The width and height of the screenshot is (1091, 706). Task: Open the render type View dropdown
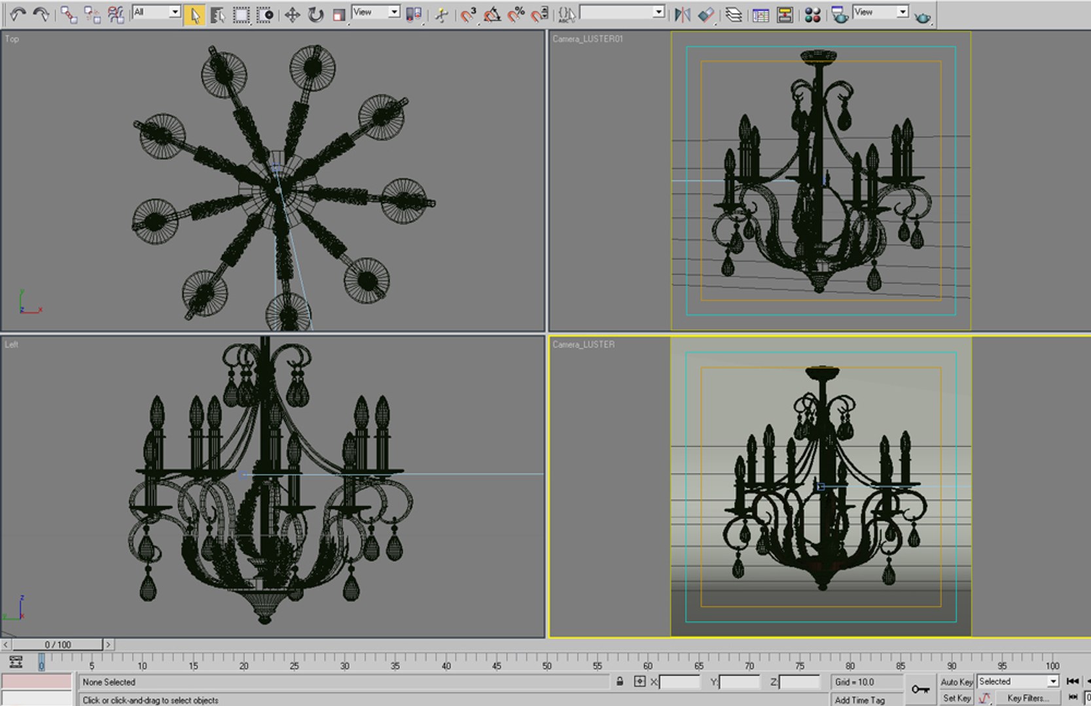(x=881, y=12)
